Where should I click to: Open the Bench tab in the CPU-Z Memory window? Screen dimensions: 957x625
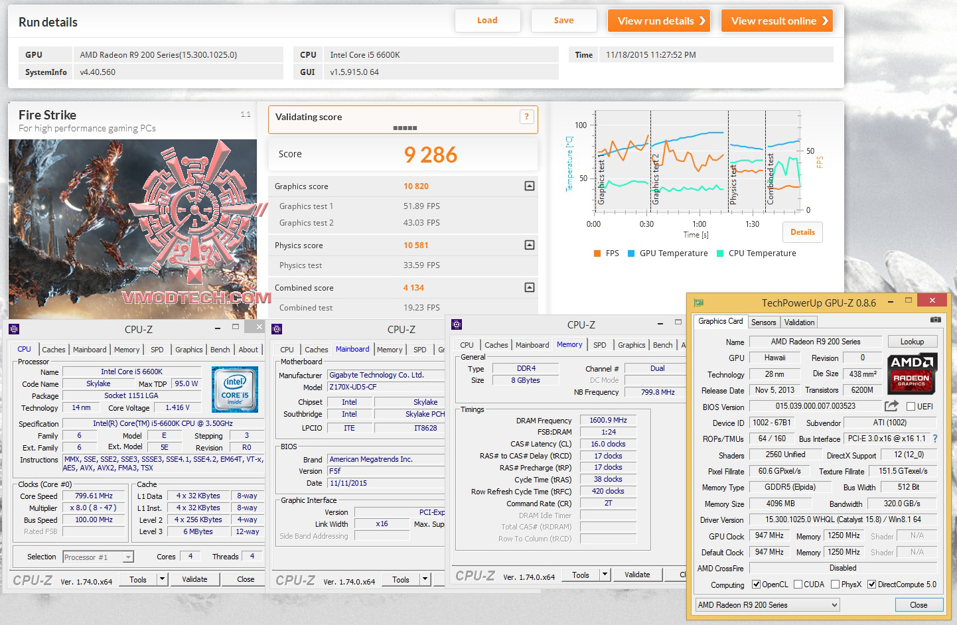[662, 345]
